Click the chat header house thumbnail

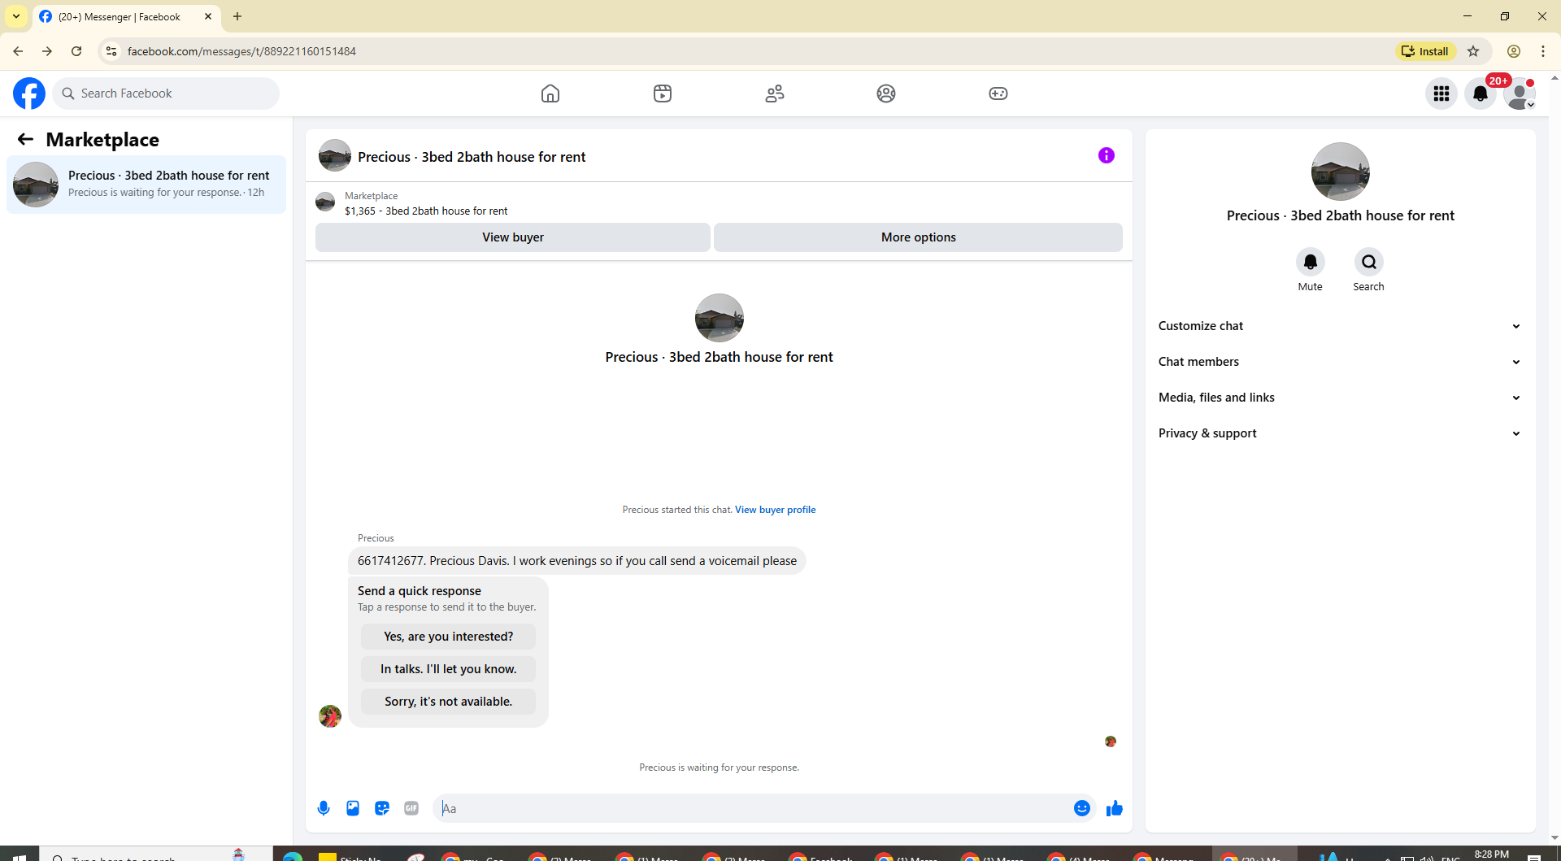click(x=335, y=155)
